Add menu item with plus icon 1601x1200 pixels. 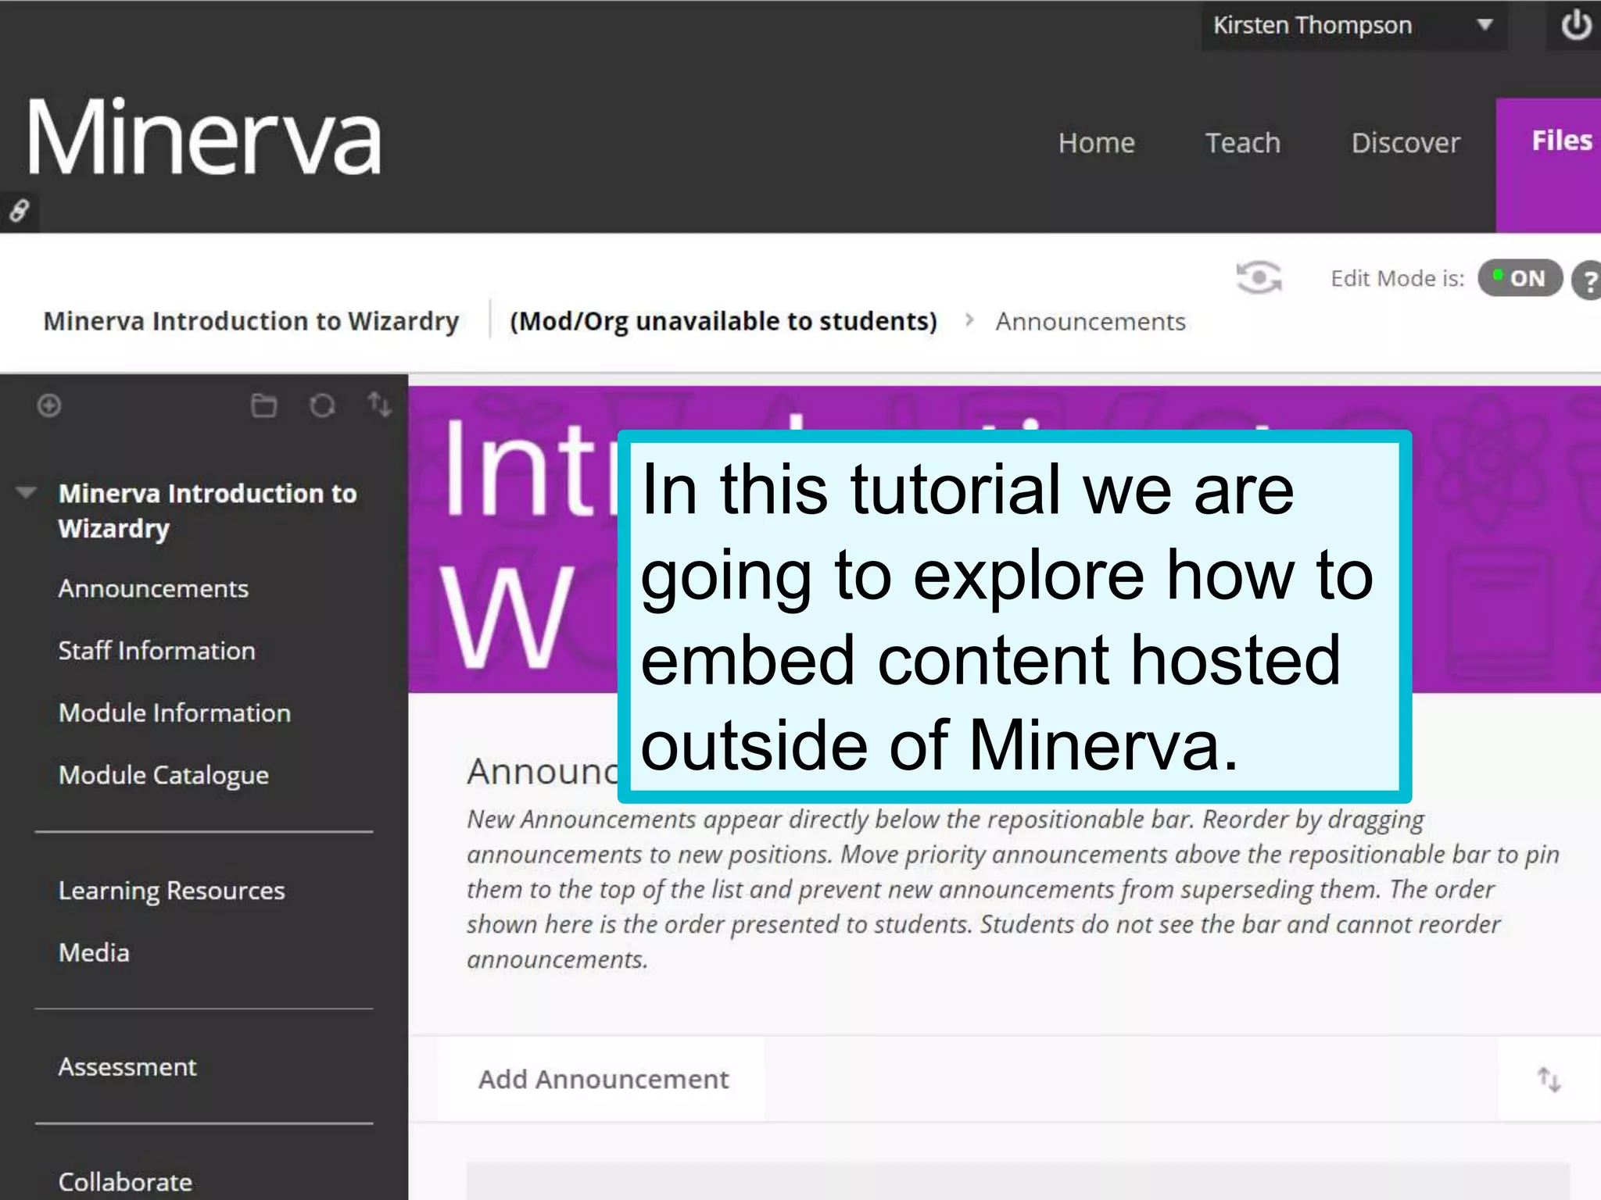pos(49,405)
